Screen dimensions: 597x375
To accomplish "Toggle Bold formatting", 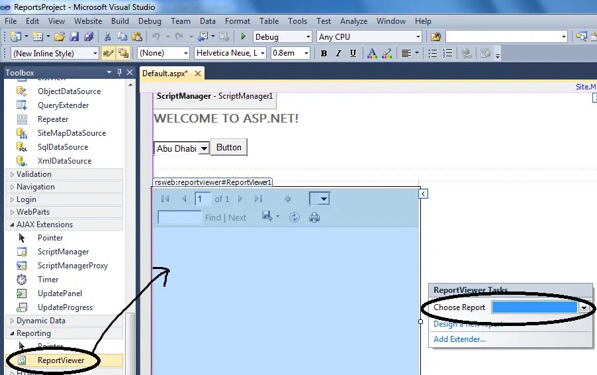I will click(324, 53).
